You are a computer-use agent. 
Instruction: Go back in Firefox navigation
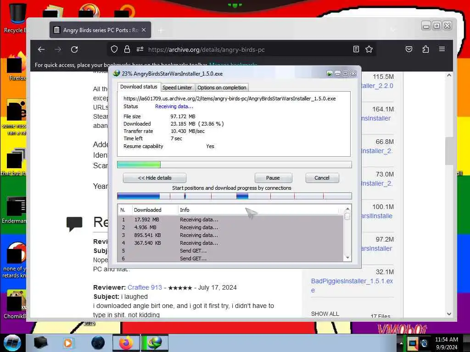coord(41,49)
